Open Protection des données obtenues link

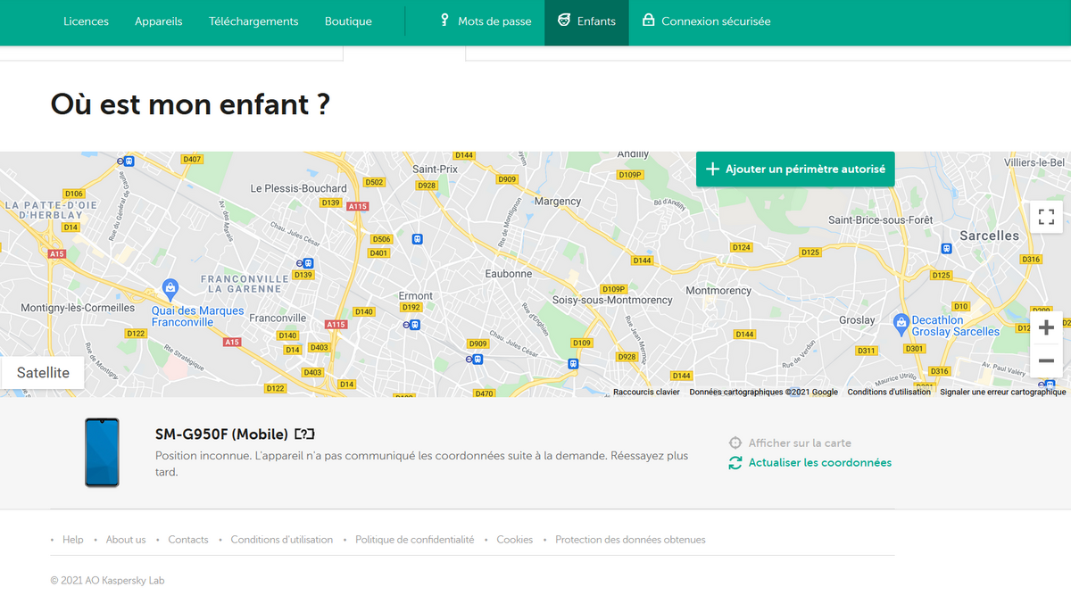pos(630,540)
